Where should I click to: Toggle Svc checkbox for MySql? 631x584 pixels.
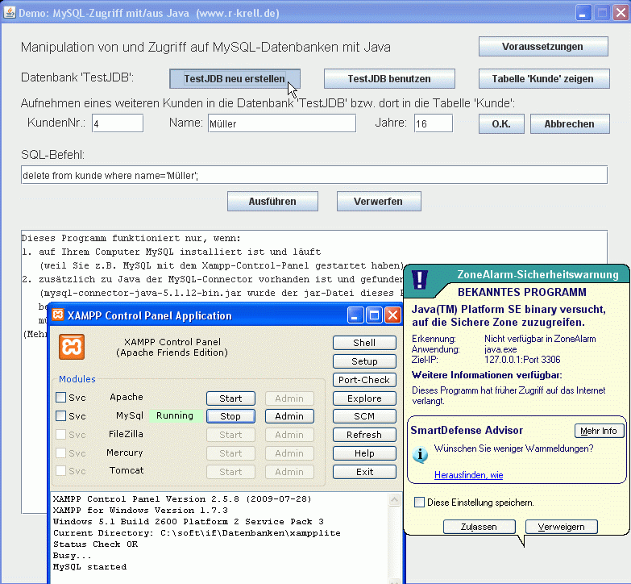(60, 415)
